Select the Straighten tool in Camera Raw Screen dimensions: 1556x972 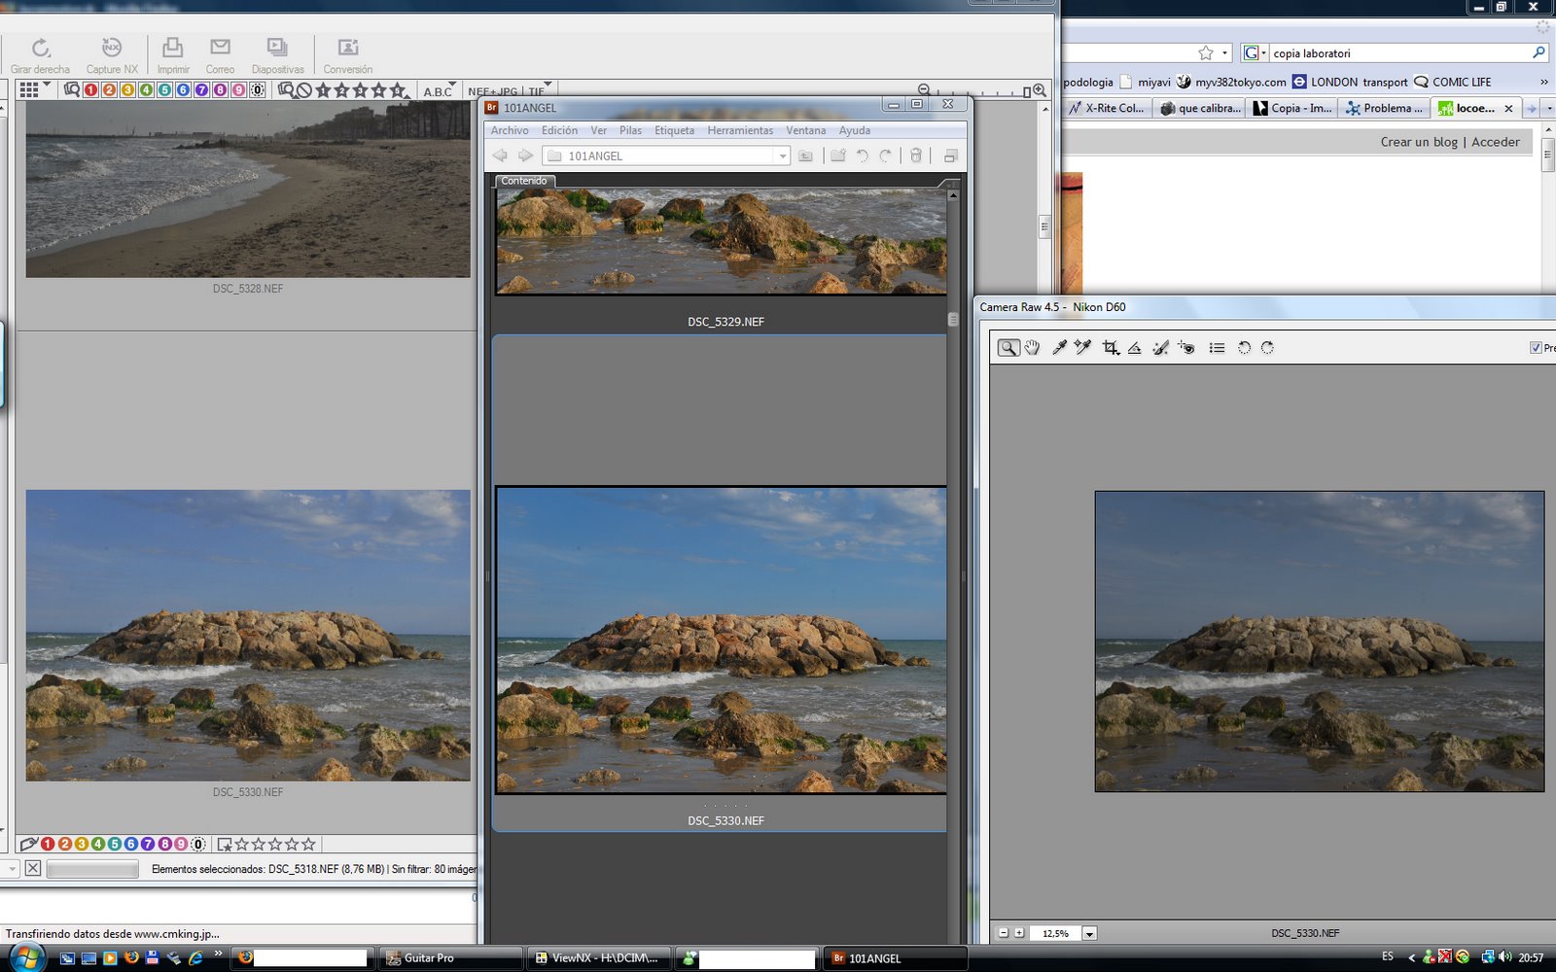1134,348
